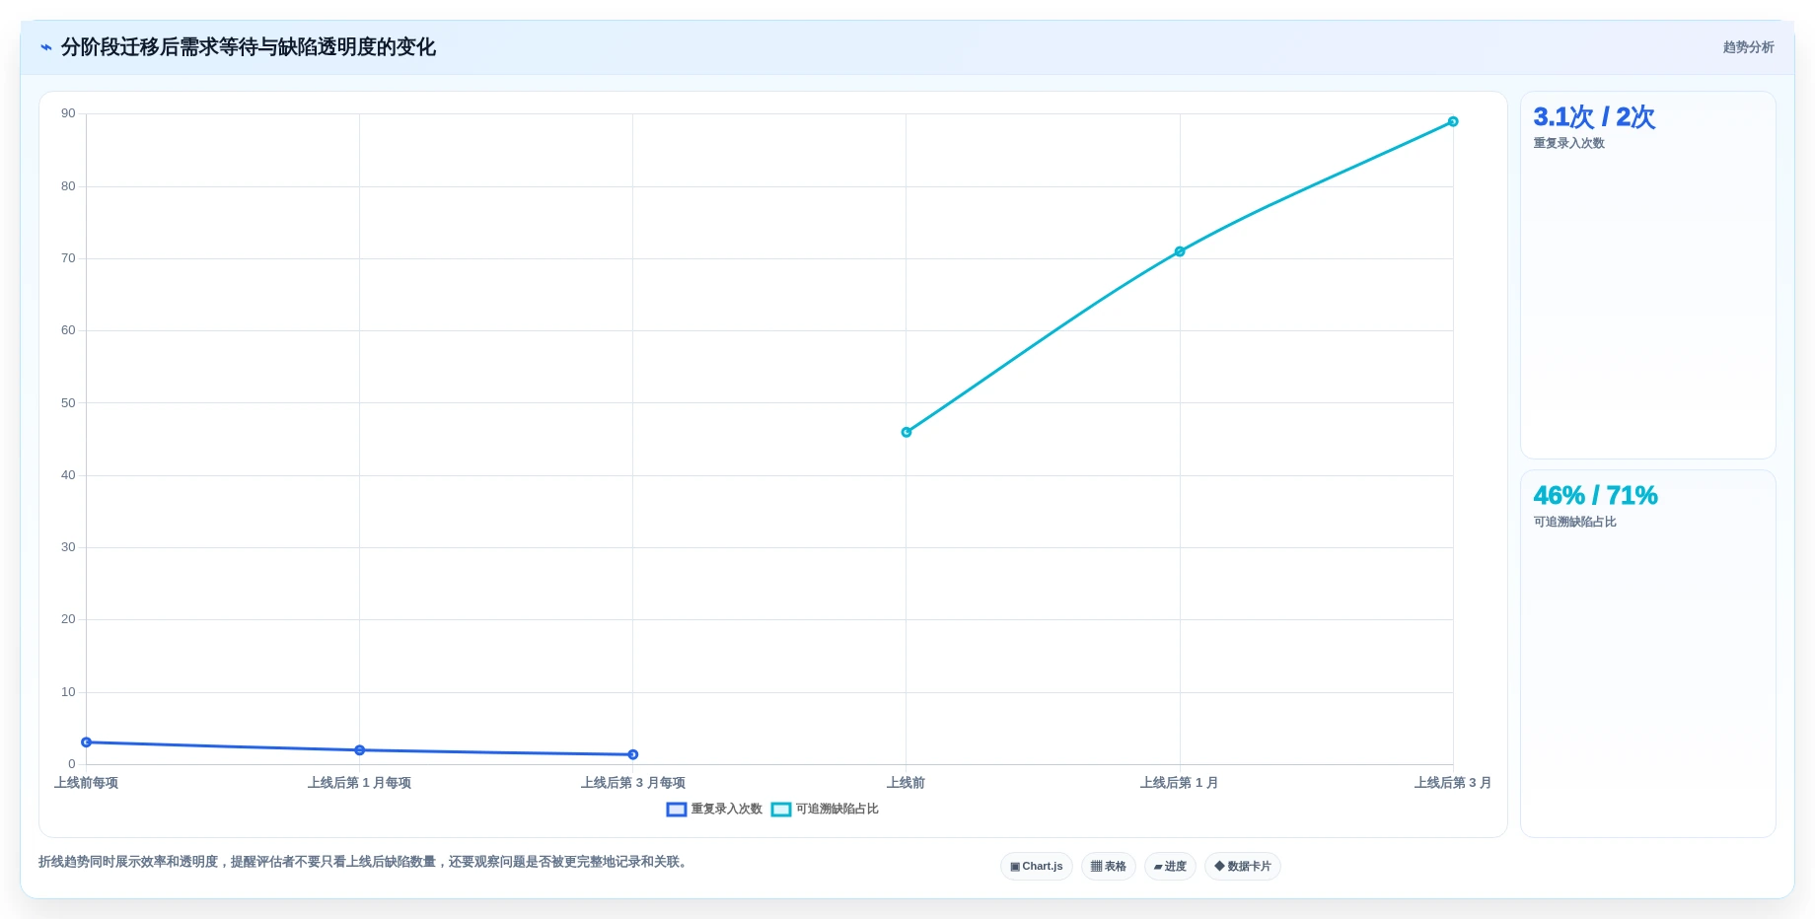The image size is (1815, 919).
Task: Click the x-axis label 上线后第 3 月每项
Action: pos(633,783)
